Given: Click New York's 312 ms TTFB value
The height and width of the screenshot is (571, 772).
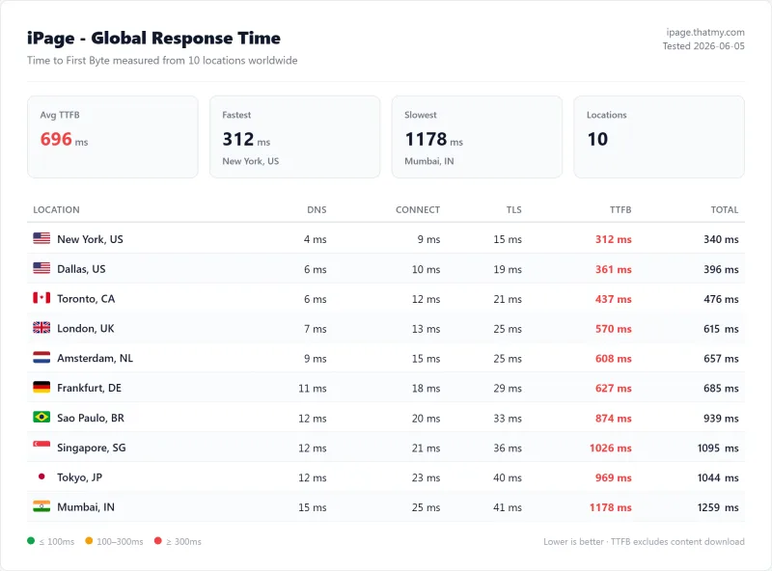Looking at the screenshot, I should coord(614,239).
